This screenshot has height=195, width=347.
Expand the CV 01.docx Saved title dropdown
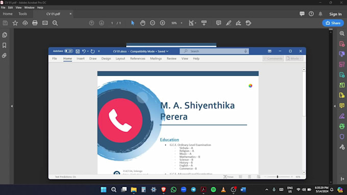167,51
